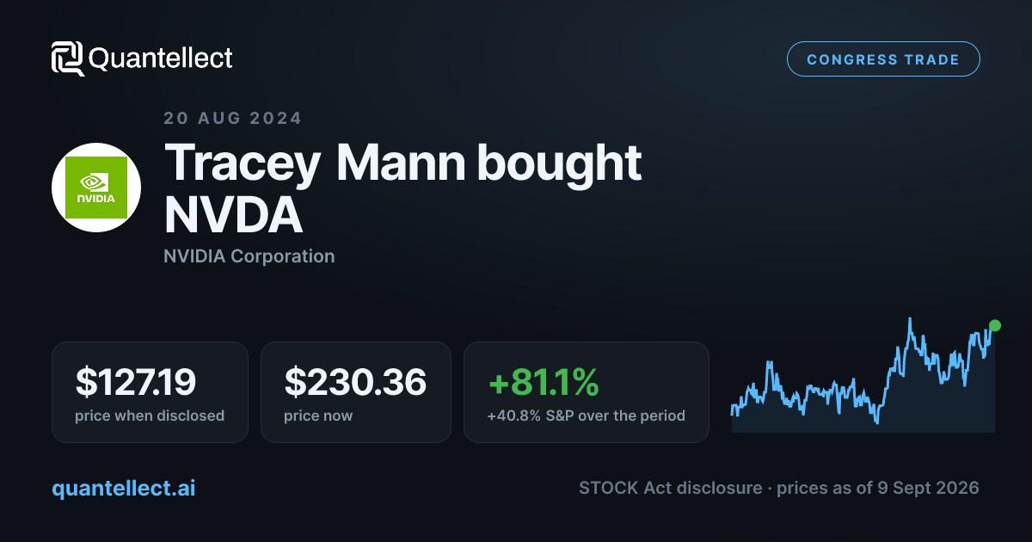
Task: Click the NVIDIA company logo
Action: tap(96, 188)
